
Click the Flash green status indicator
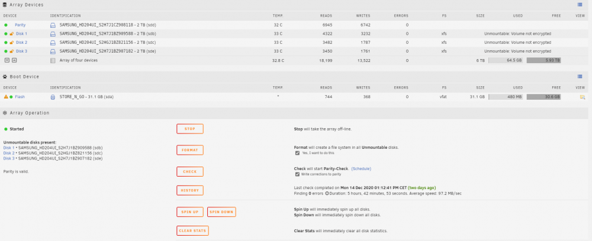11,97
